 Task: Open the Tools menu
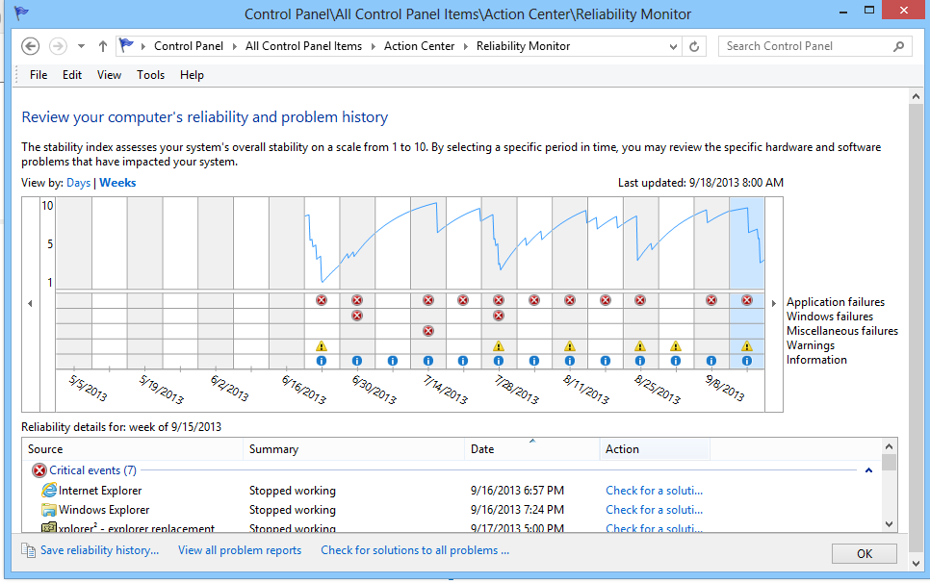150,74
